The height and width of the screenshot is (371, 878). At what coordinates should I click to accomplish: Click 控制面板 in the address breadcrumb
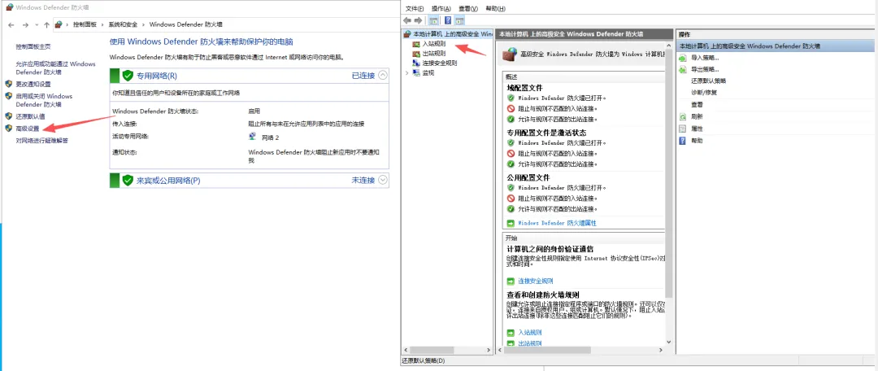(x=85, y=24)
